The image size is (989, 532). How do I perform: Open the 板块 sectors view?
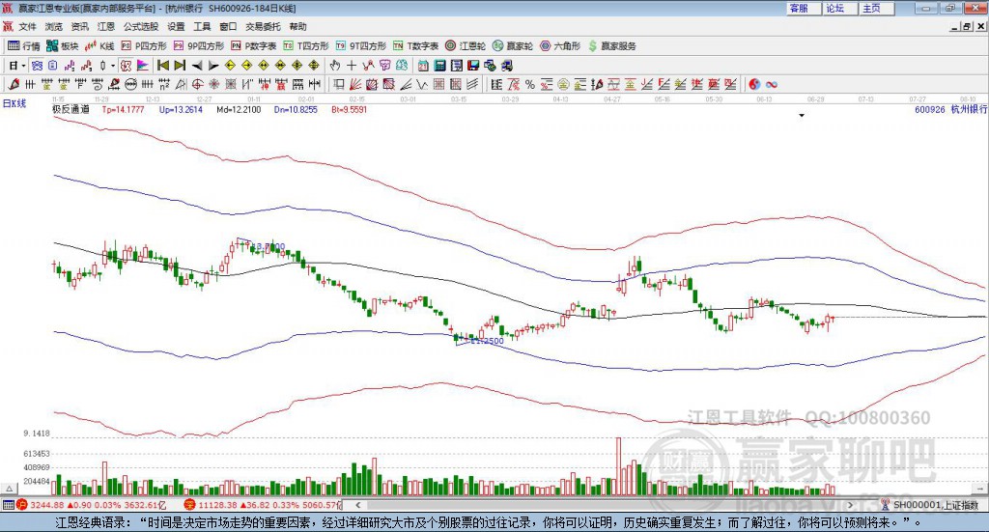point(63,46)
